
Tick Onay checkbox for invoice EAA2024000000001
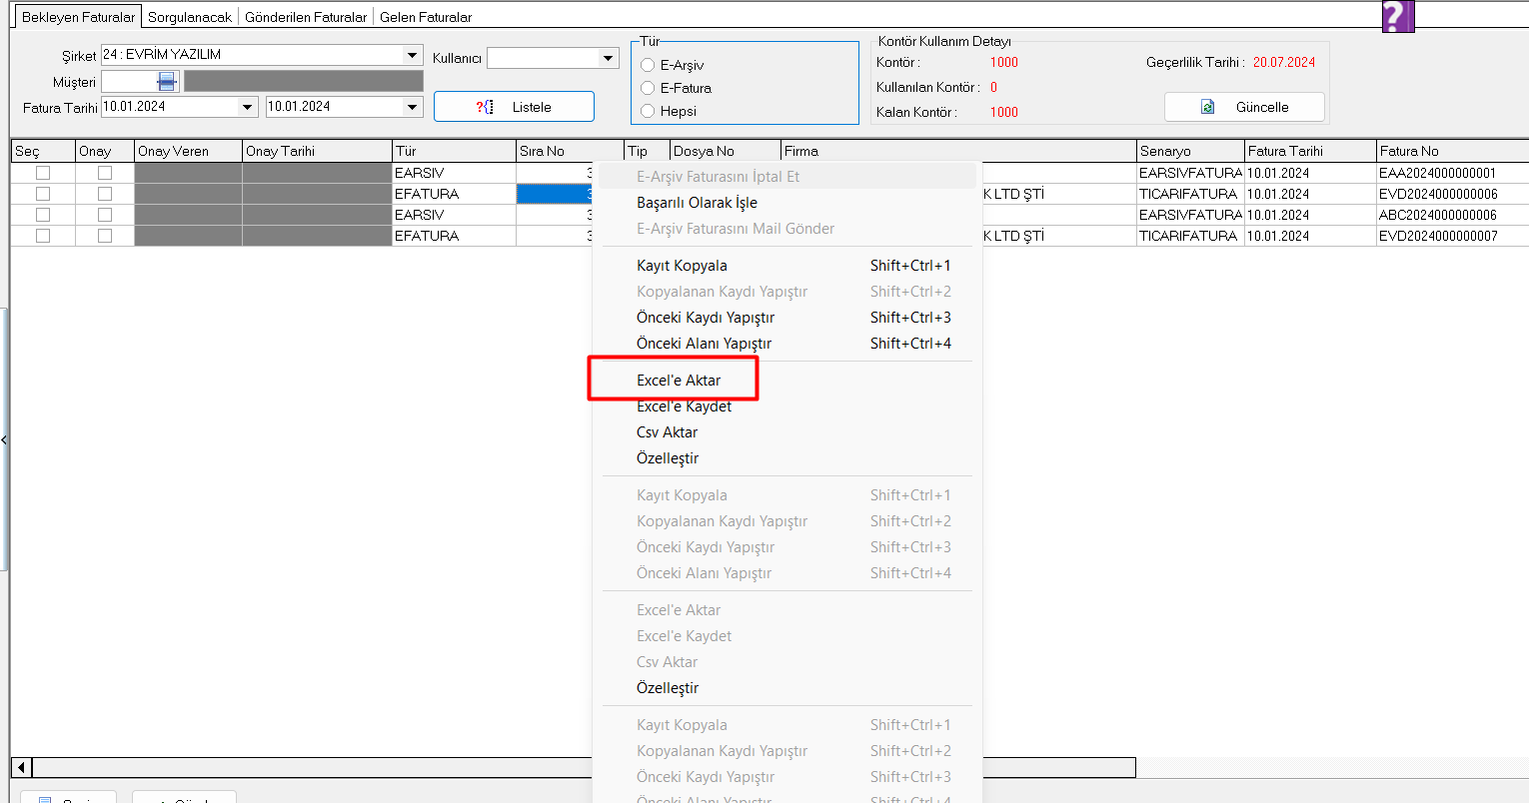click(x=105, y=173)
